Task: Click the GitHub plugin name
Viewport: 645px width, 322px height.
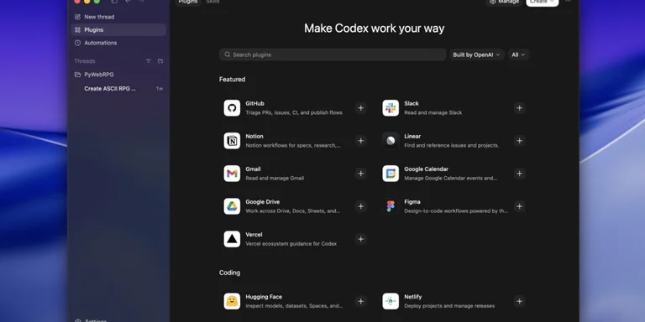Action: pyautogui.click(x=254, y=103)
